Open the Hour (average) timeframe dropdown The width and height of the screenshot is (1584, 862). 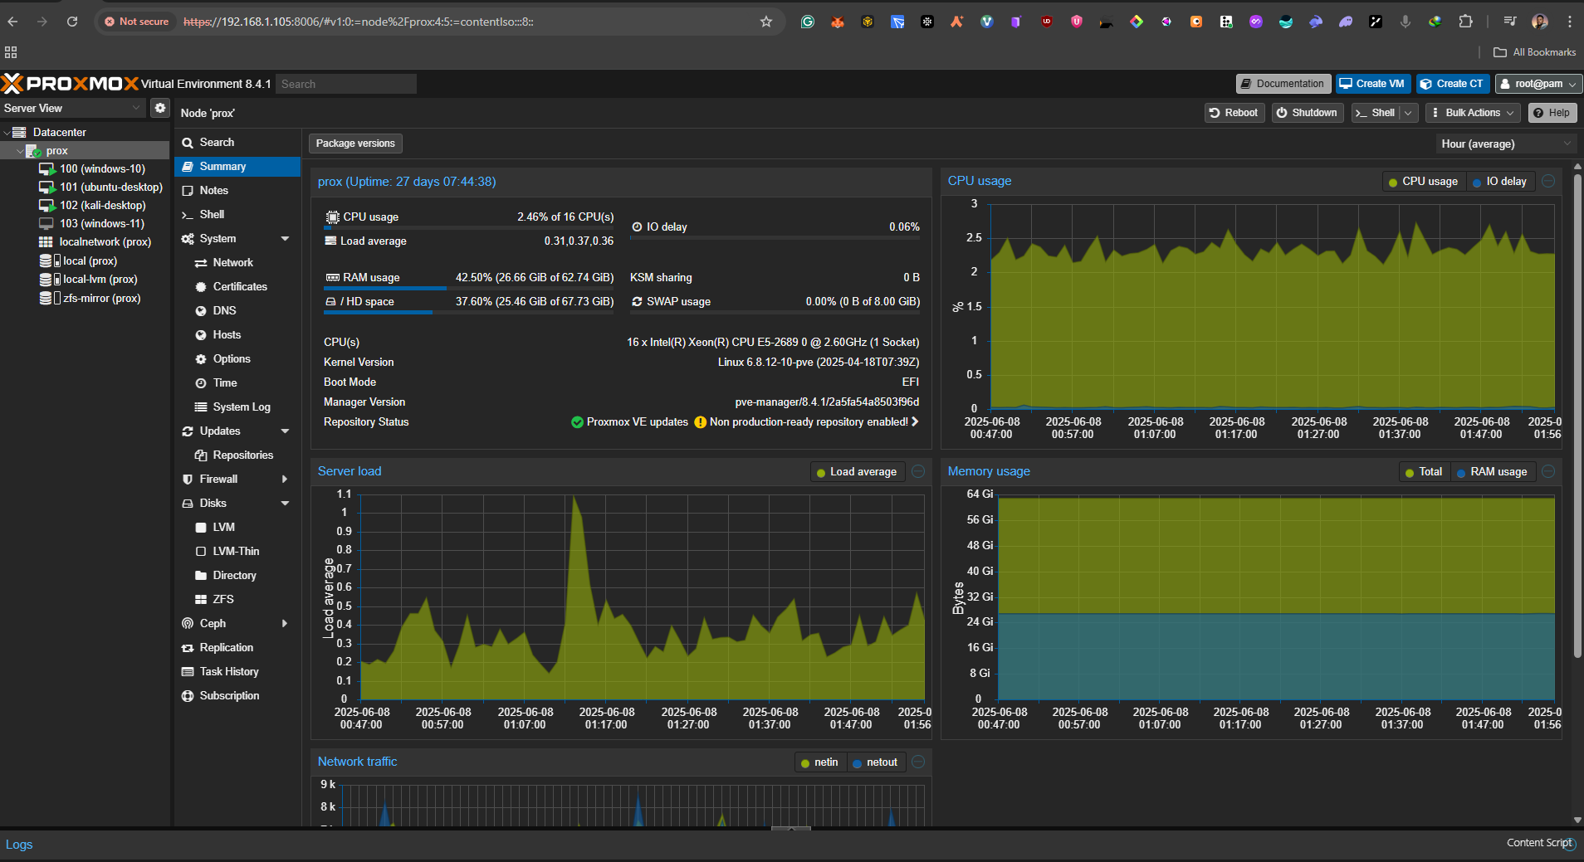pyautogui.click(x=1504, y=143)
